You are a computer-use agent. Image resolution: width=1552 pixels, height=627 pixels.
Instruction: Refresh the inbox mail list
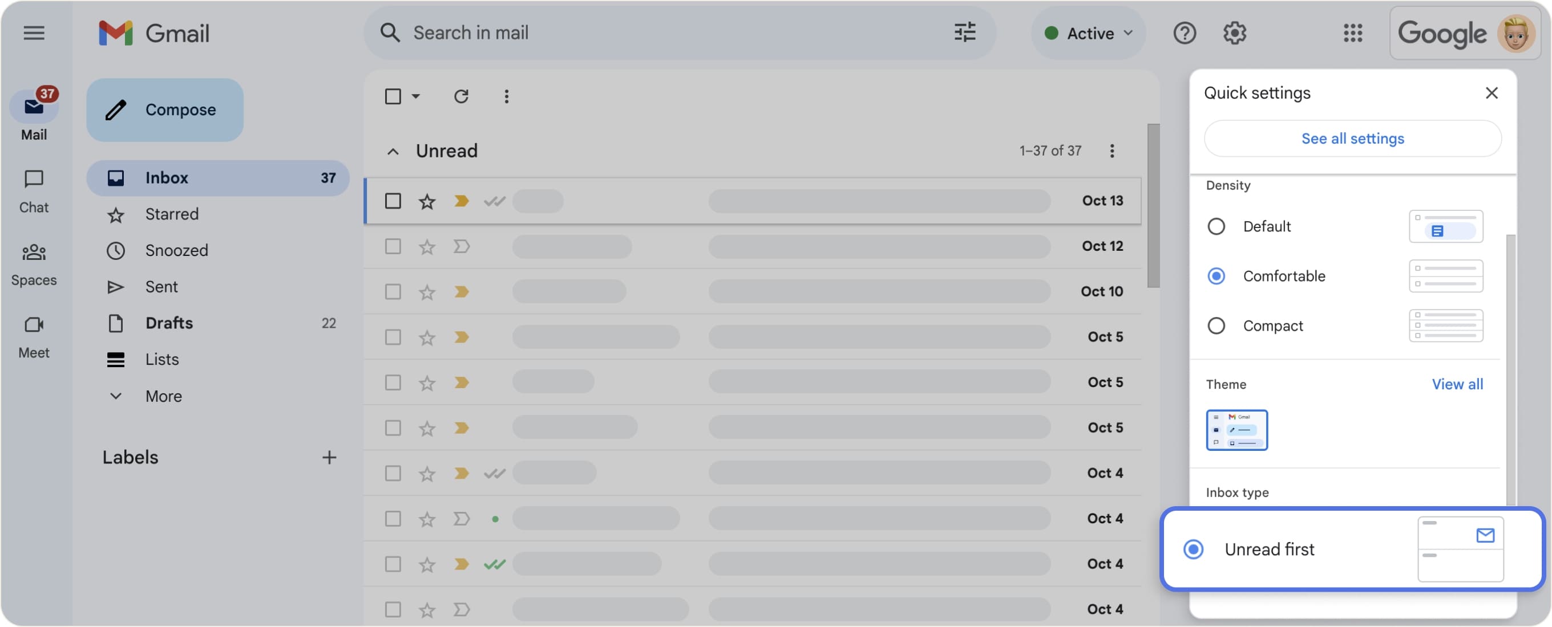pyautogui.click(x=461, y=96)
